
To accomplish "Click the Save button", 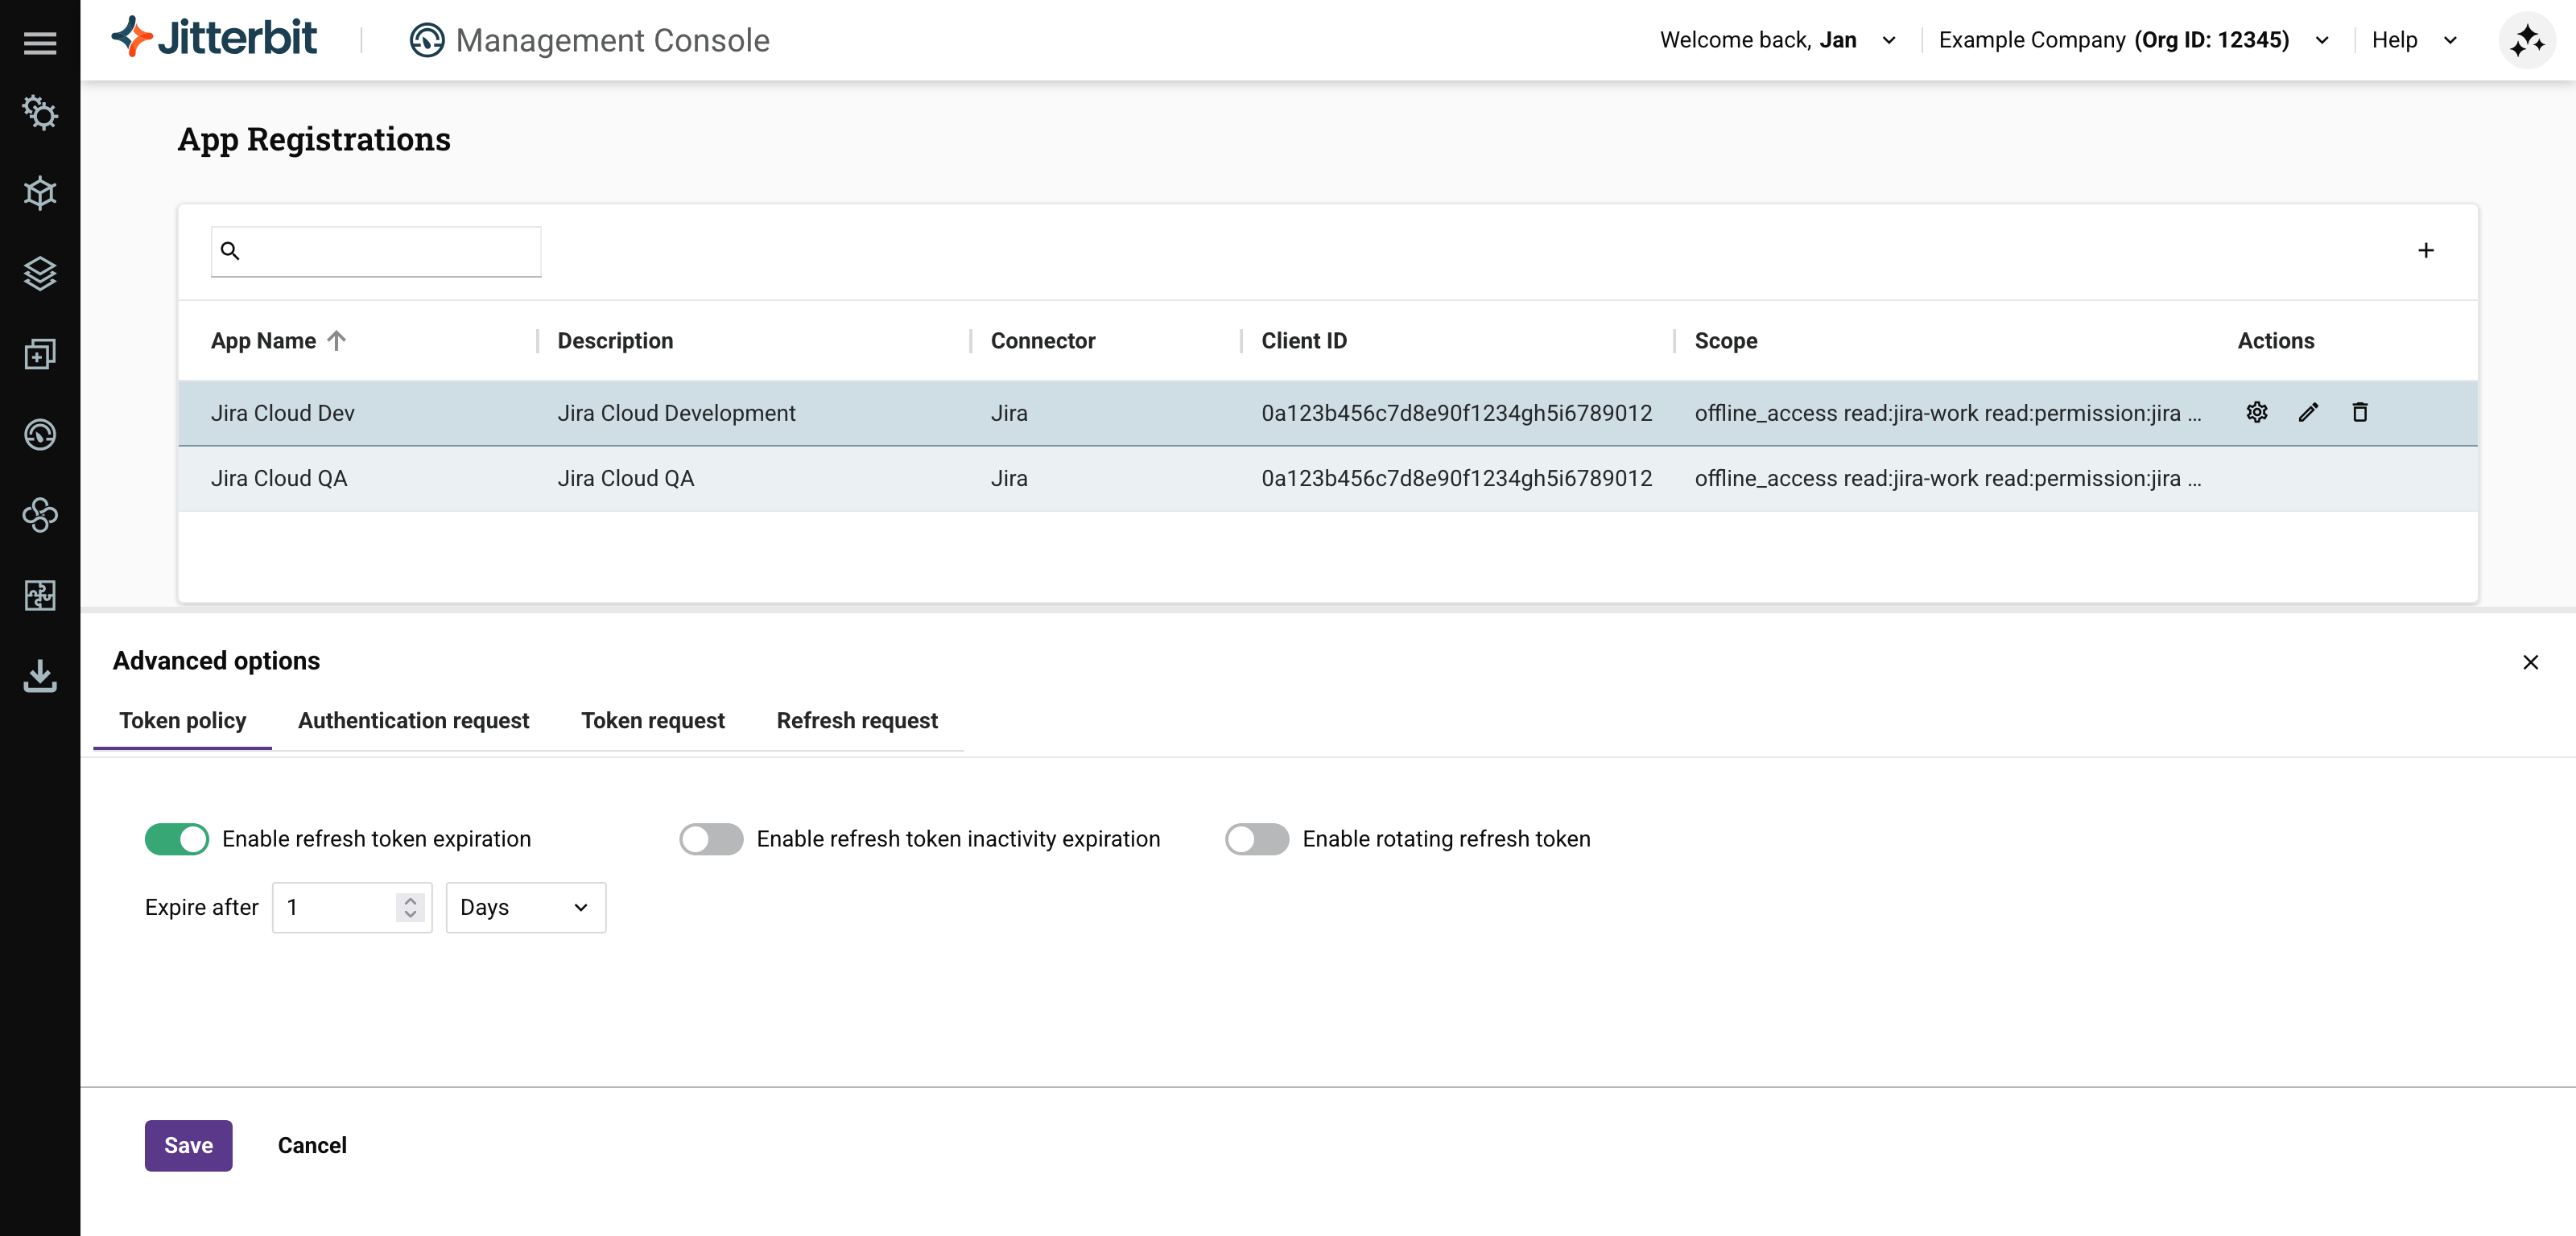I will pos(188,1146).
